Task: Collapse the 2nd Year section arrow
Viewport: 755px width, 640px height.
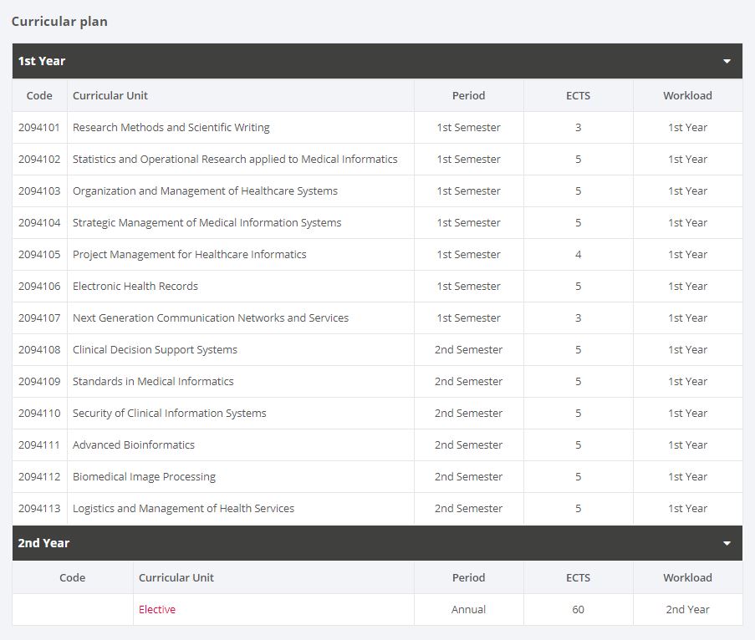Action: [x=727, y=543]
